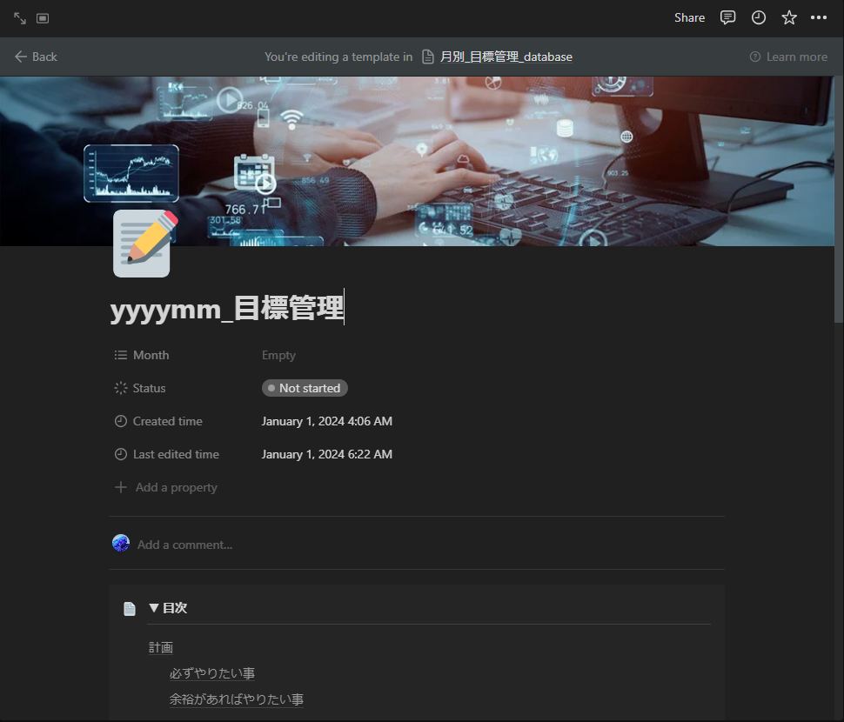Click Learn more help link
Screen dimensions: 844x722
point(797,57)
